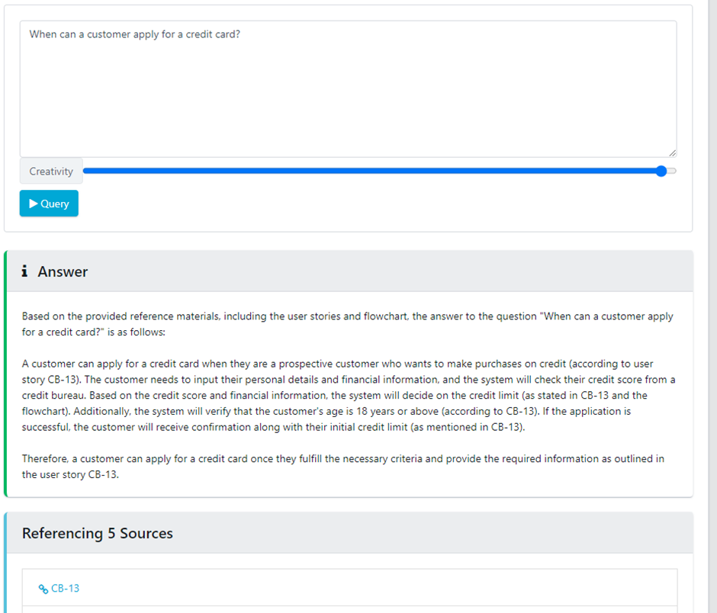717x613 pixels.
Task: Click the resize grip of the question box
Action: (x=672, y=153)
